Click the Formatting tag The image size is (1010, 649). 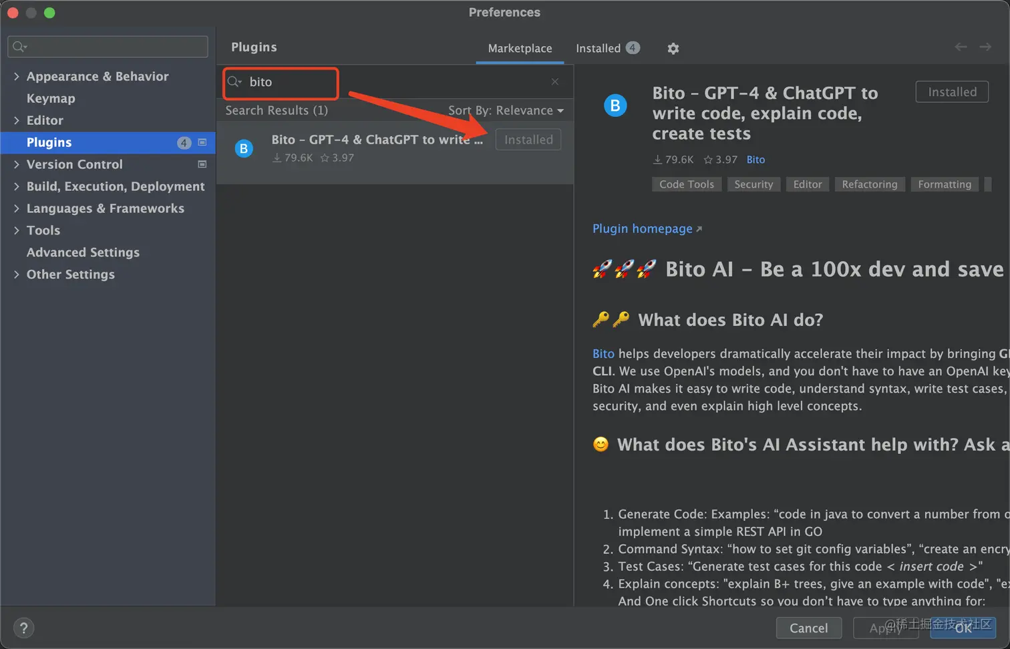coord(945,184)
